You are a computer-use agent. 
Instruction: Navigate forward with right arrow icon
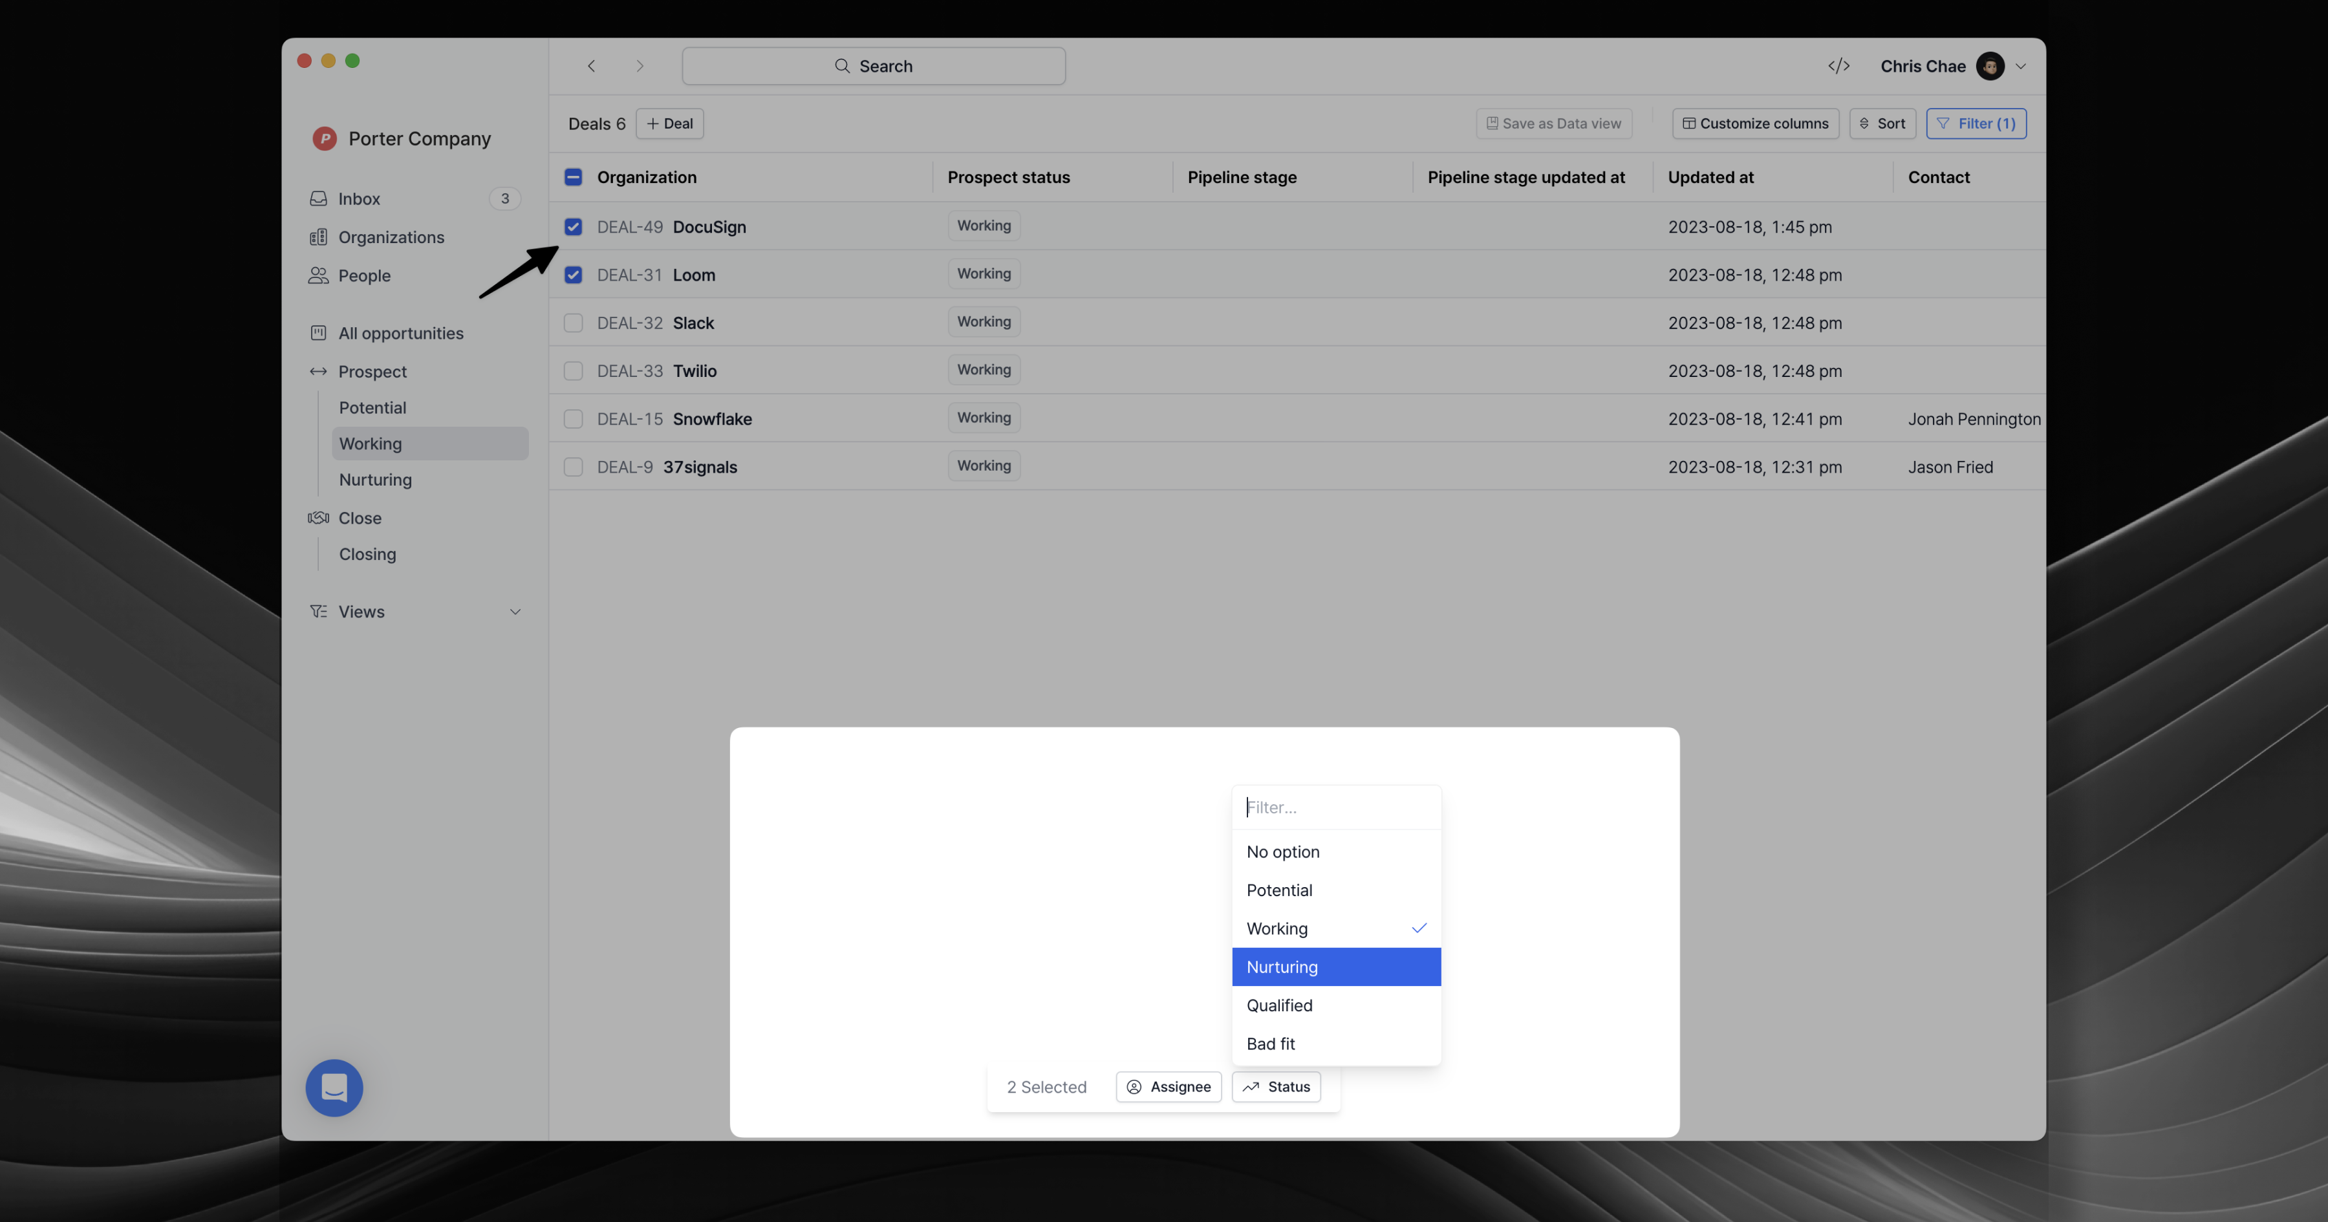[x=640, y=66]
